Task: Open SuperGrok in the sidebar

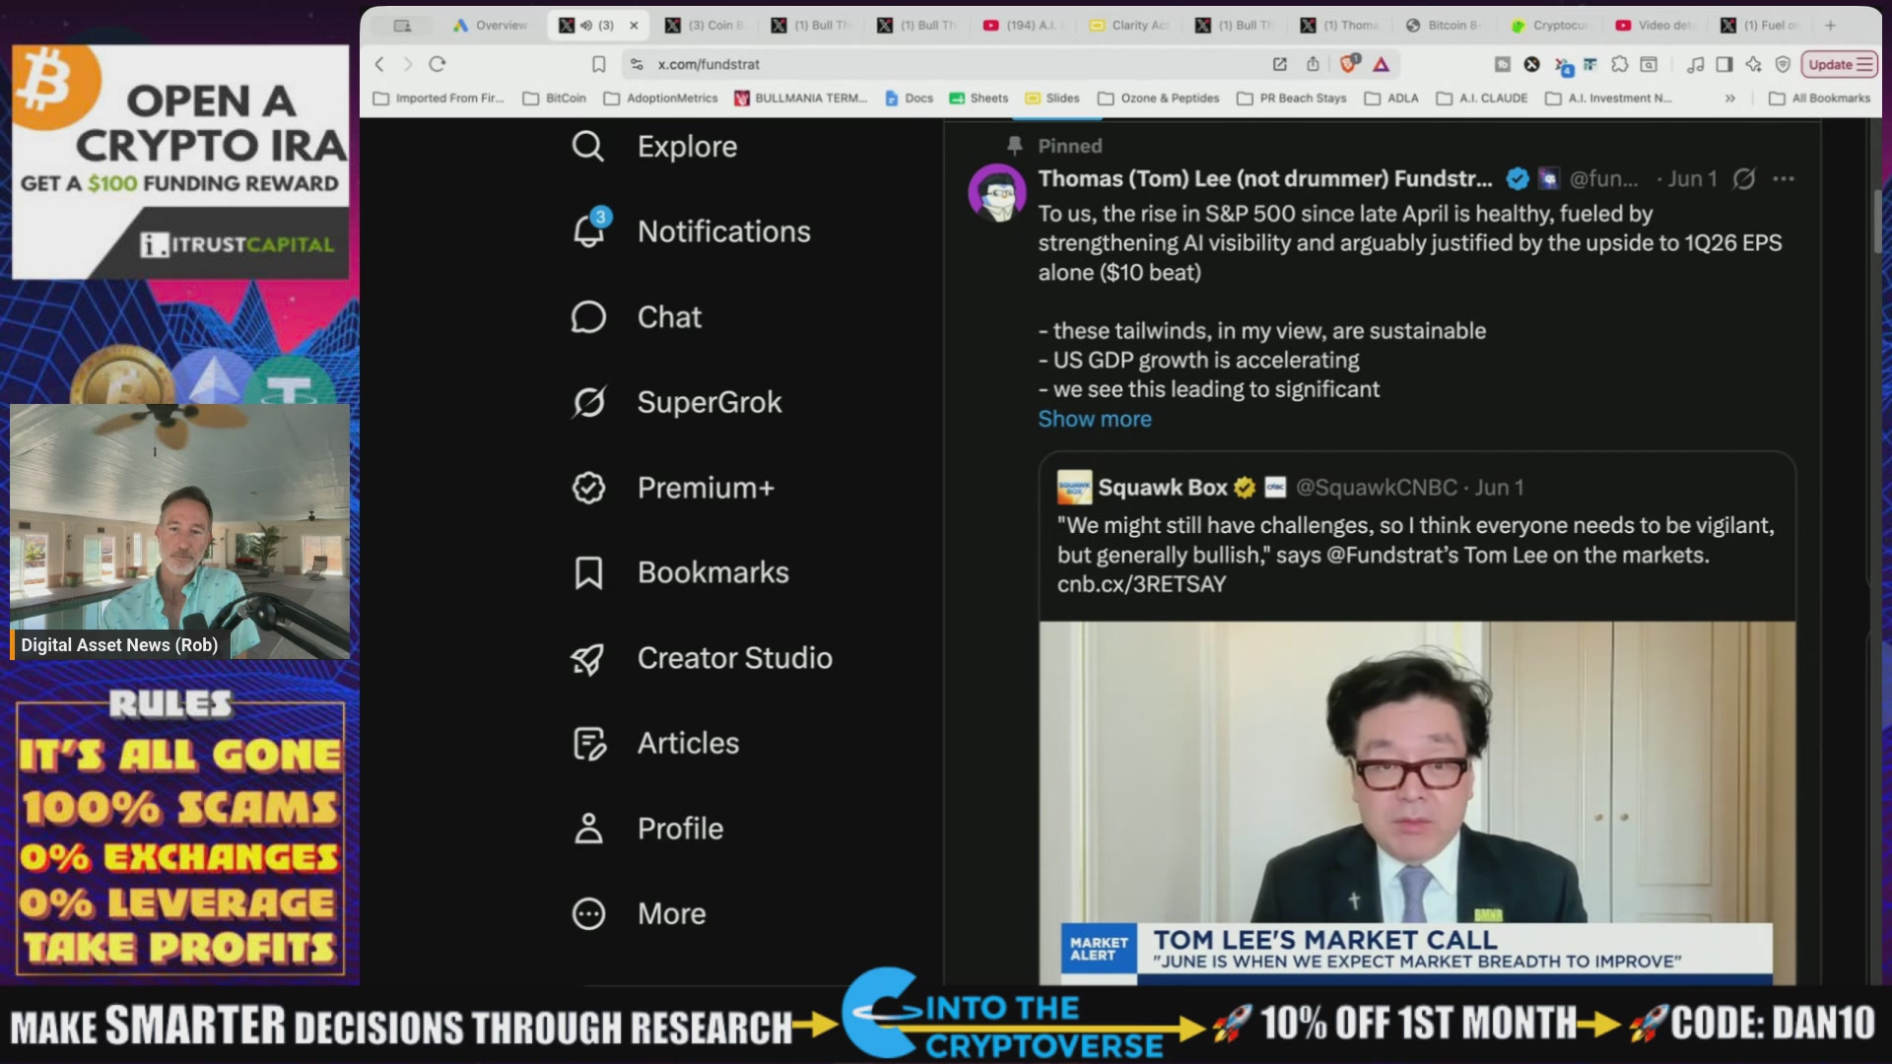Action: [x=676, y=402]
